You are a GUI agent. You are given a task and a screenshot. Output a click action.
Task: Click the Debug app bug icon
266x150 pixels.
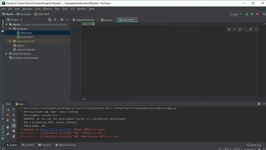(x=252, y=14)
